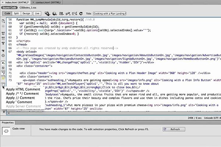Select the Properties panel tab

pos(8,123)
